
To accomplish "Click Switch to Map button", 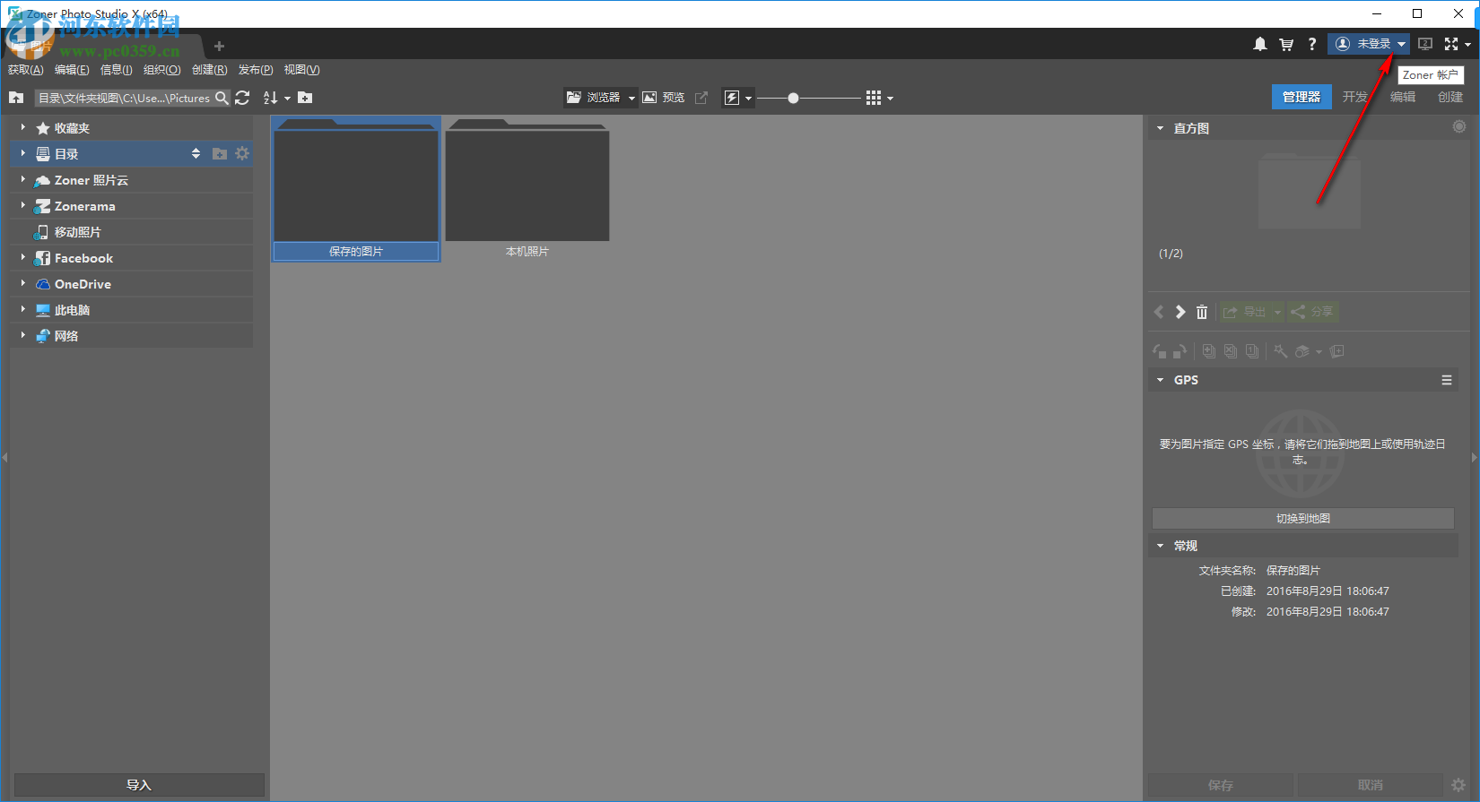I will point(1302,519).
